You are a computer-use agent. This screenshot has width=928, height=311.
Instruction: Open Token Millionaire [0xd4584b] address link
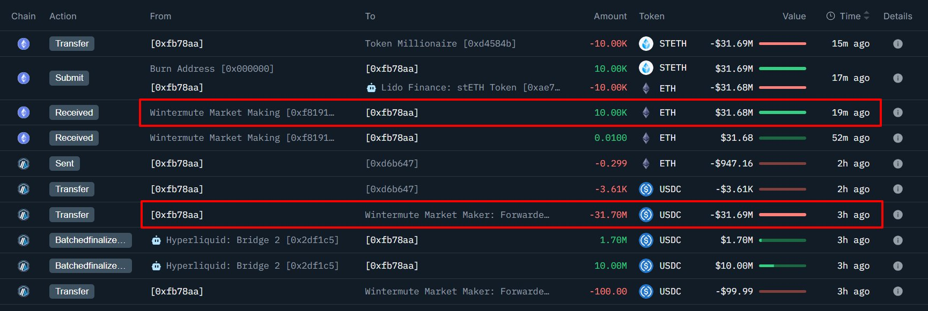point(440,44)
